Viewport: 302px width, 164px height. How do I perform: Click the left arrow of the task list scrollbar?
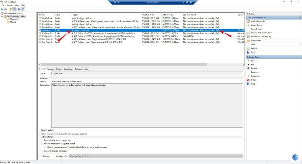pyautogui.click(x=39, y=64)
